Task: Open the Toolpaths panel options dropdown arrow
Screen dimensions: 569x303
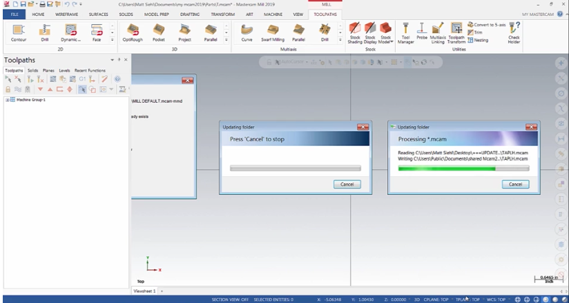Action: [112, 60]
